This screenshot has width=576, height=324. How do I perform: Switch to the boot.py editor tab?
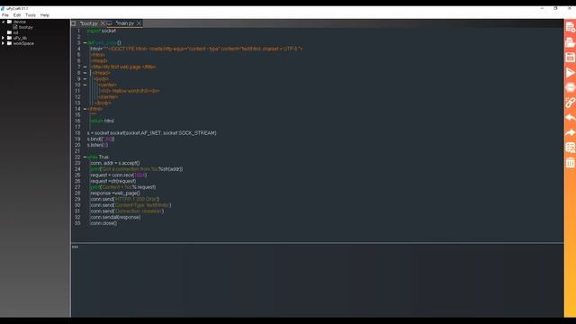pos(88,23)
